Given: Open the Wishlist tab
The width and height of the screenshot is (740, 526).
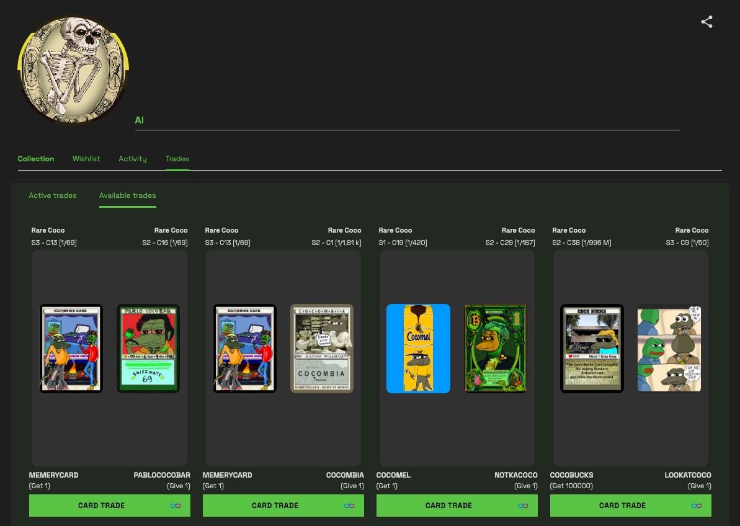Looking at the screenshot, I should 86,159.
